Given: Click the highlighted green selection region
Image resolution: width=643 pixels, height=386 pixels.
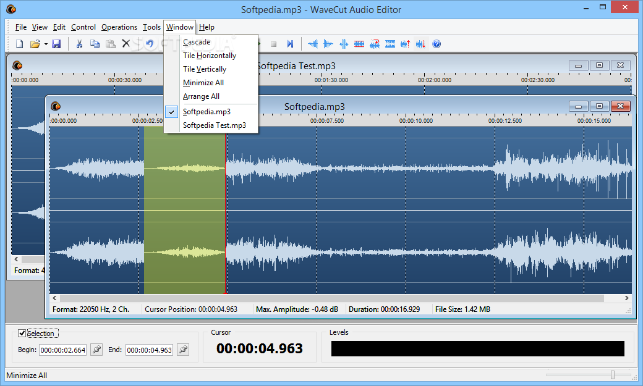Looking at the screenshot, I should click(x=184, y=210).
